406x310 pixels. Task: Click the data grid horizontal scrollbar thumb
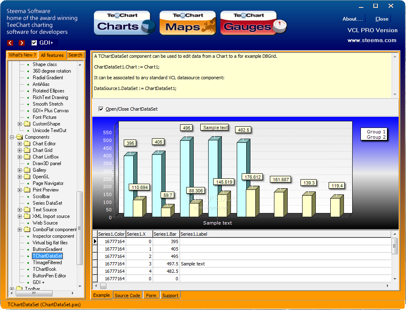(103, 286)
